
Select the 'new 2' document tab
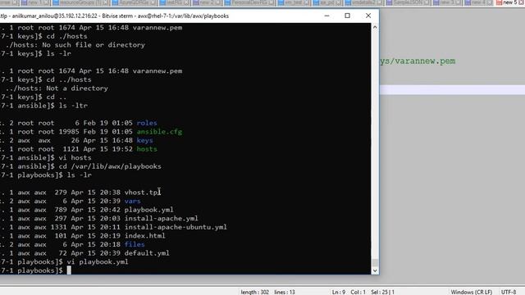click(207, 2)
